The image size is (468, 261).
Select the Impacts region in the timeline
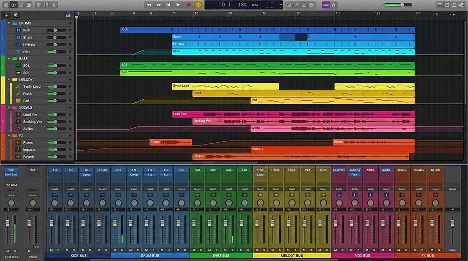click(x=332, y=149)
